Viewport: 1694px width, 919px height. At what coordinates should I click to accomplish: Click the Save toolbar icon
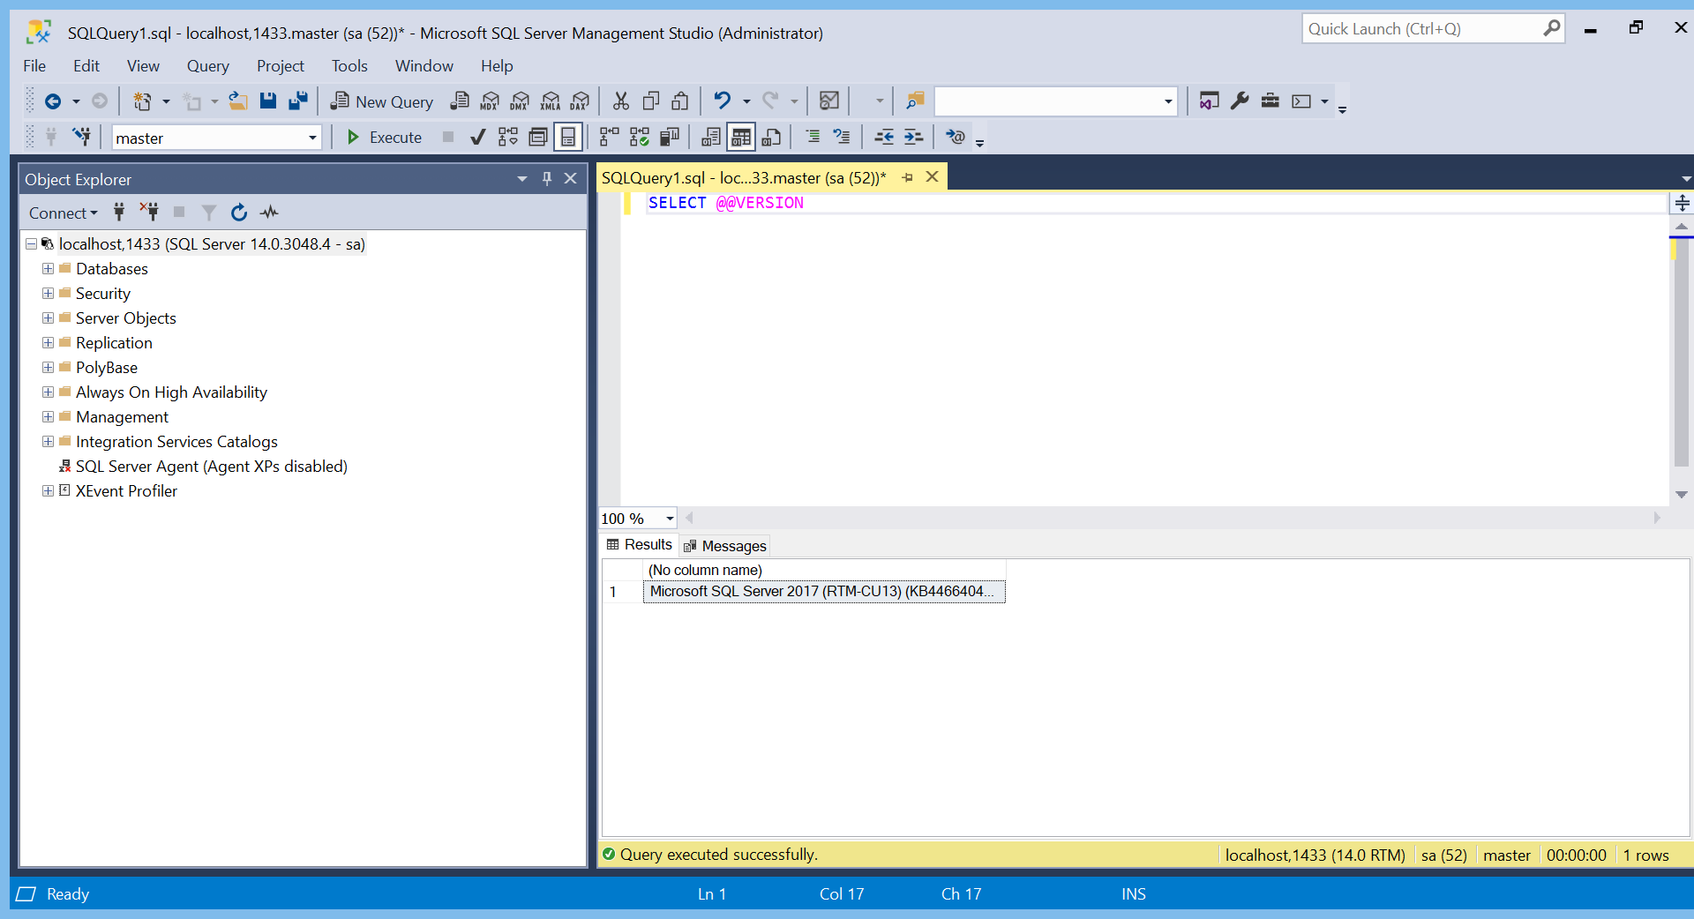point(268,101)
